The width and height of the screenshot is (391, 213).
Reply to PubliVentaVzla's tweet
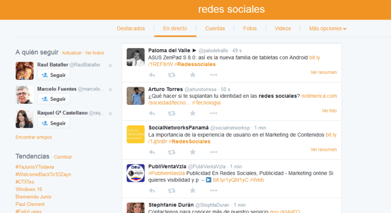(152, 190)
